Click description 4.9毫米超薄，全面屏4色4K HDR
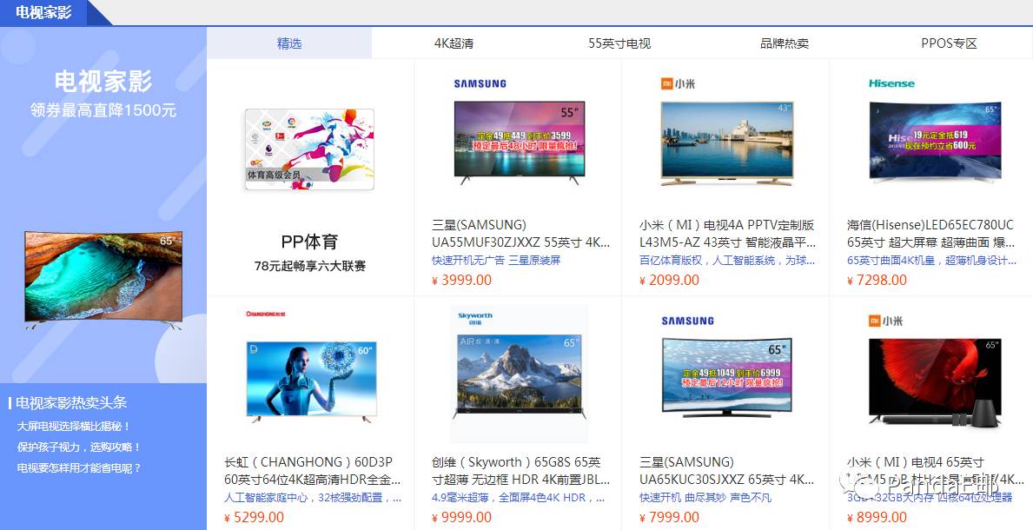Image resolution: width=1033 pixels, height=530 pixels. pos(519,498)
